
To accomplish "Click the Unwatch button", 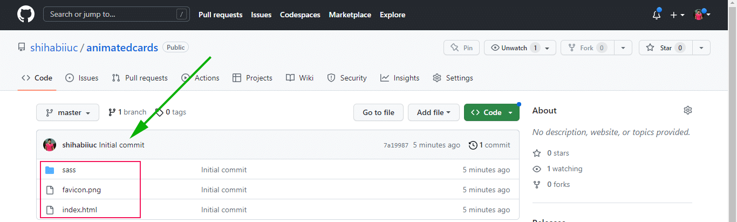I will [x=513, y=48].
